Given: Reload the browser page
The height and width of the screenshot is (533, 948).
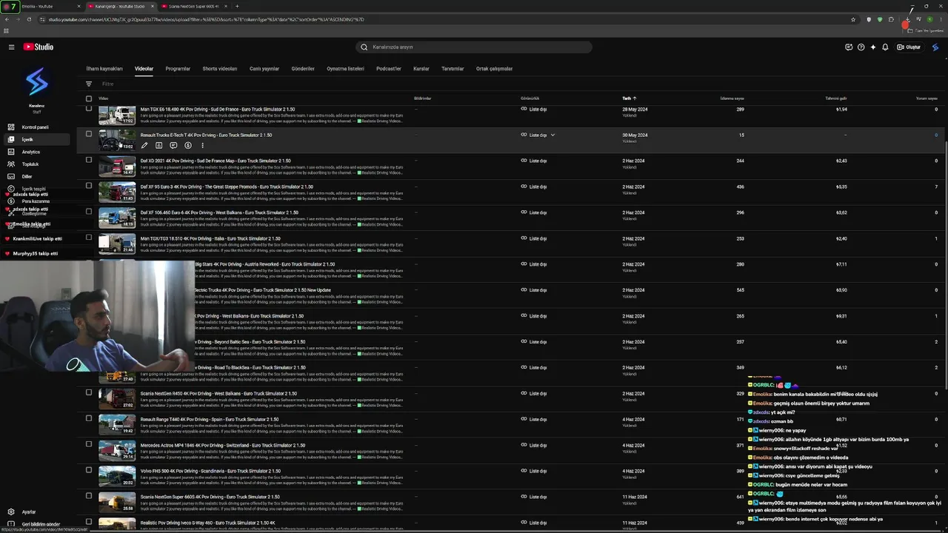Looking at the screenshot, I should (28, 19).
